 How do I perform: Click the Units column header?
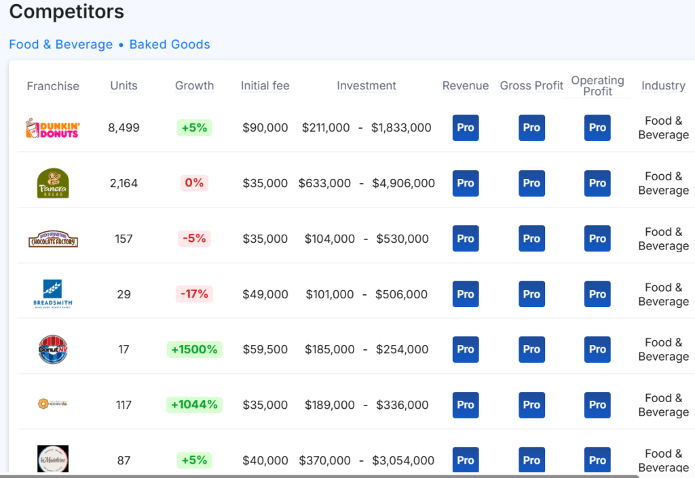click(x=124, y=86)
